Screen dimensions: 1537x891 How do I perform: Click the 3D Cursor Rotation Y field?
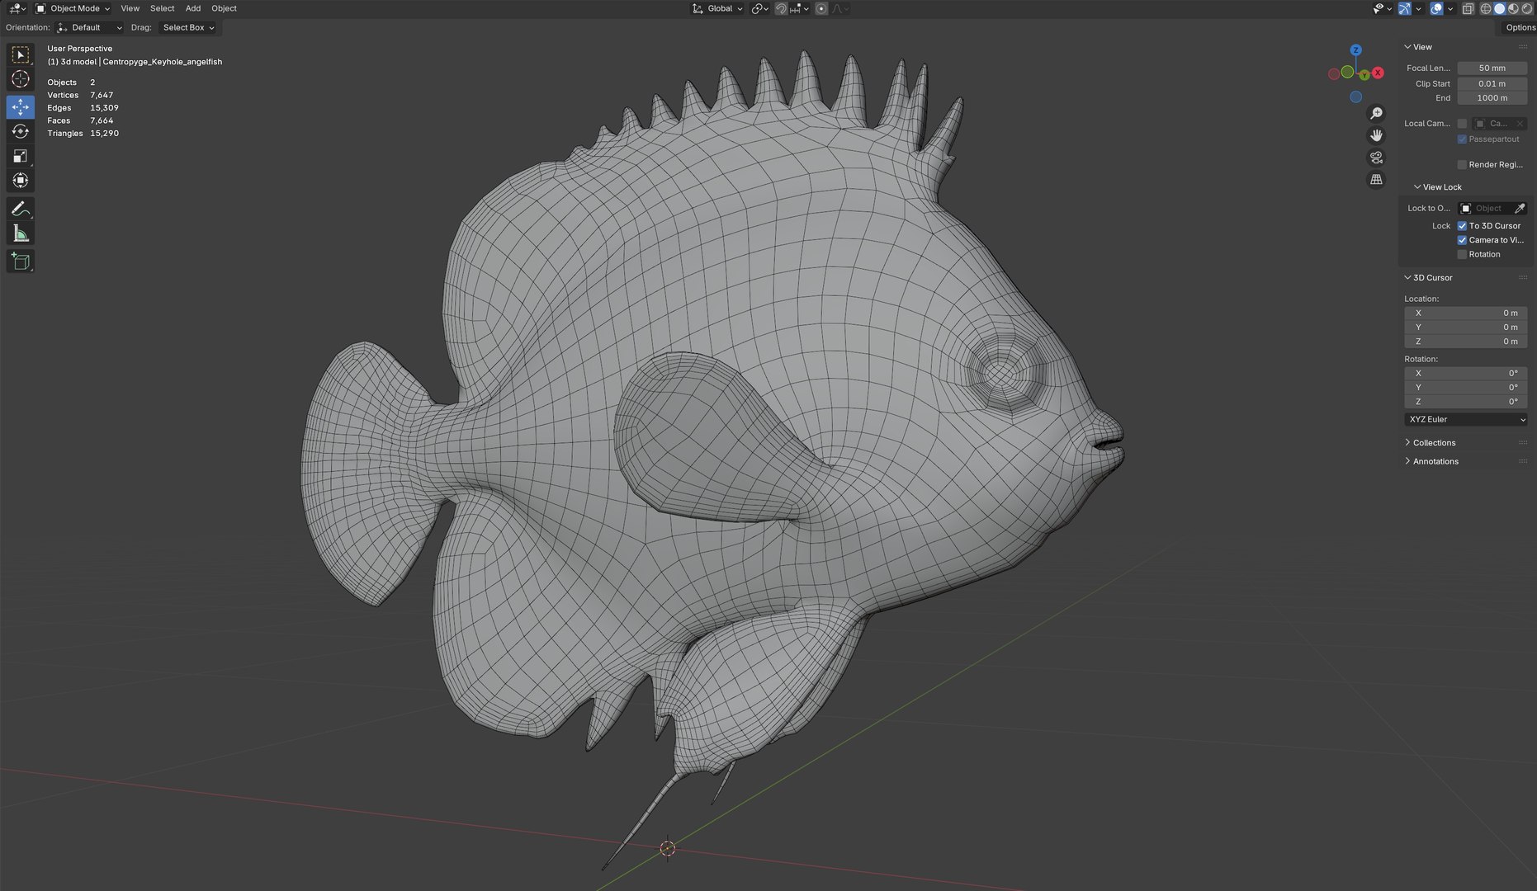1466,388
